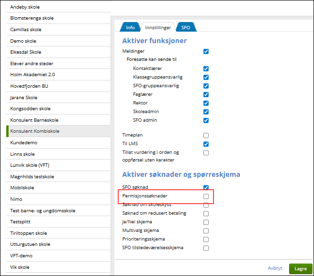314x276 pixels.
Task: Enable Søknad om skoleskyss checkbox
Action: 206,205
